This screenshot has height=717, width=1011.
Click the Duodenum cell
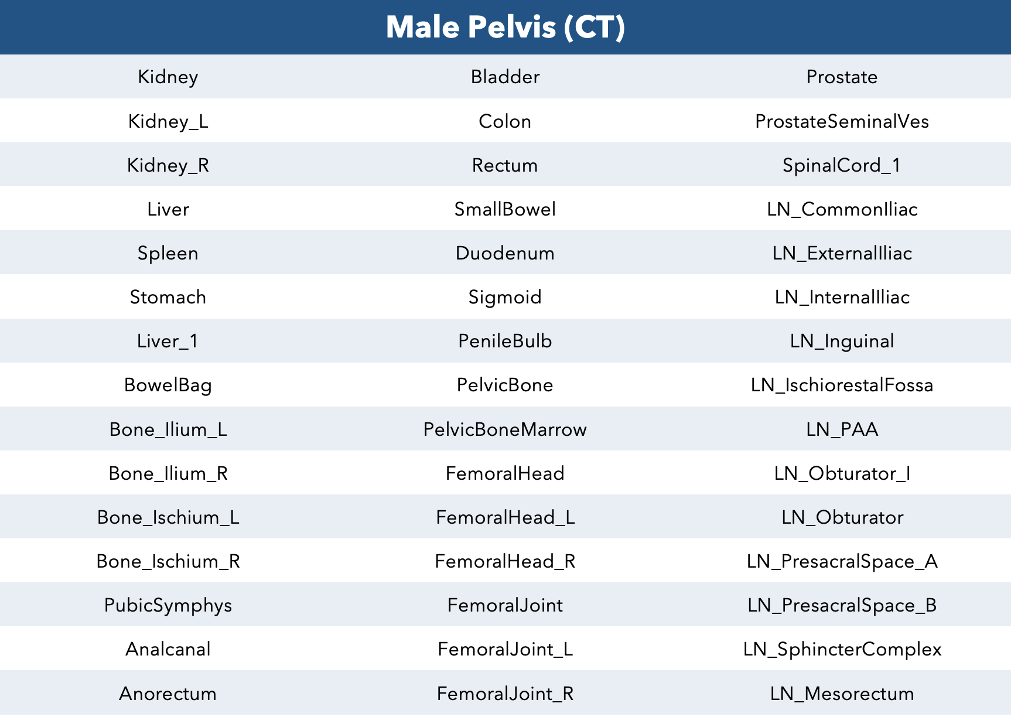(505, 253)
